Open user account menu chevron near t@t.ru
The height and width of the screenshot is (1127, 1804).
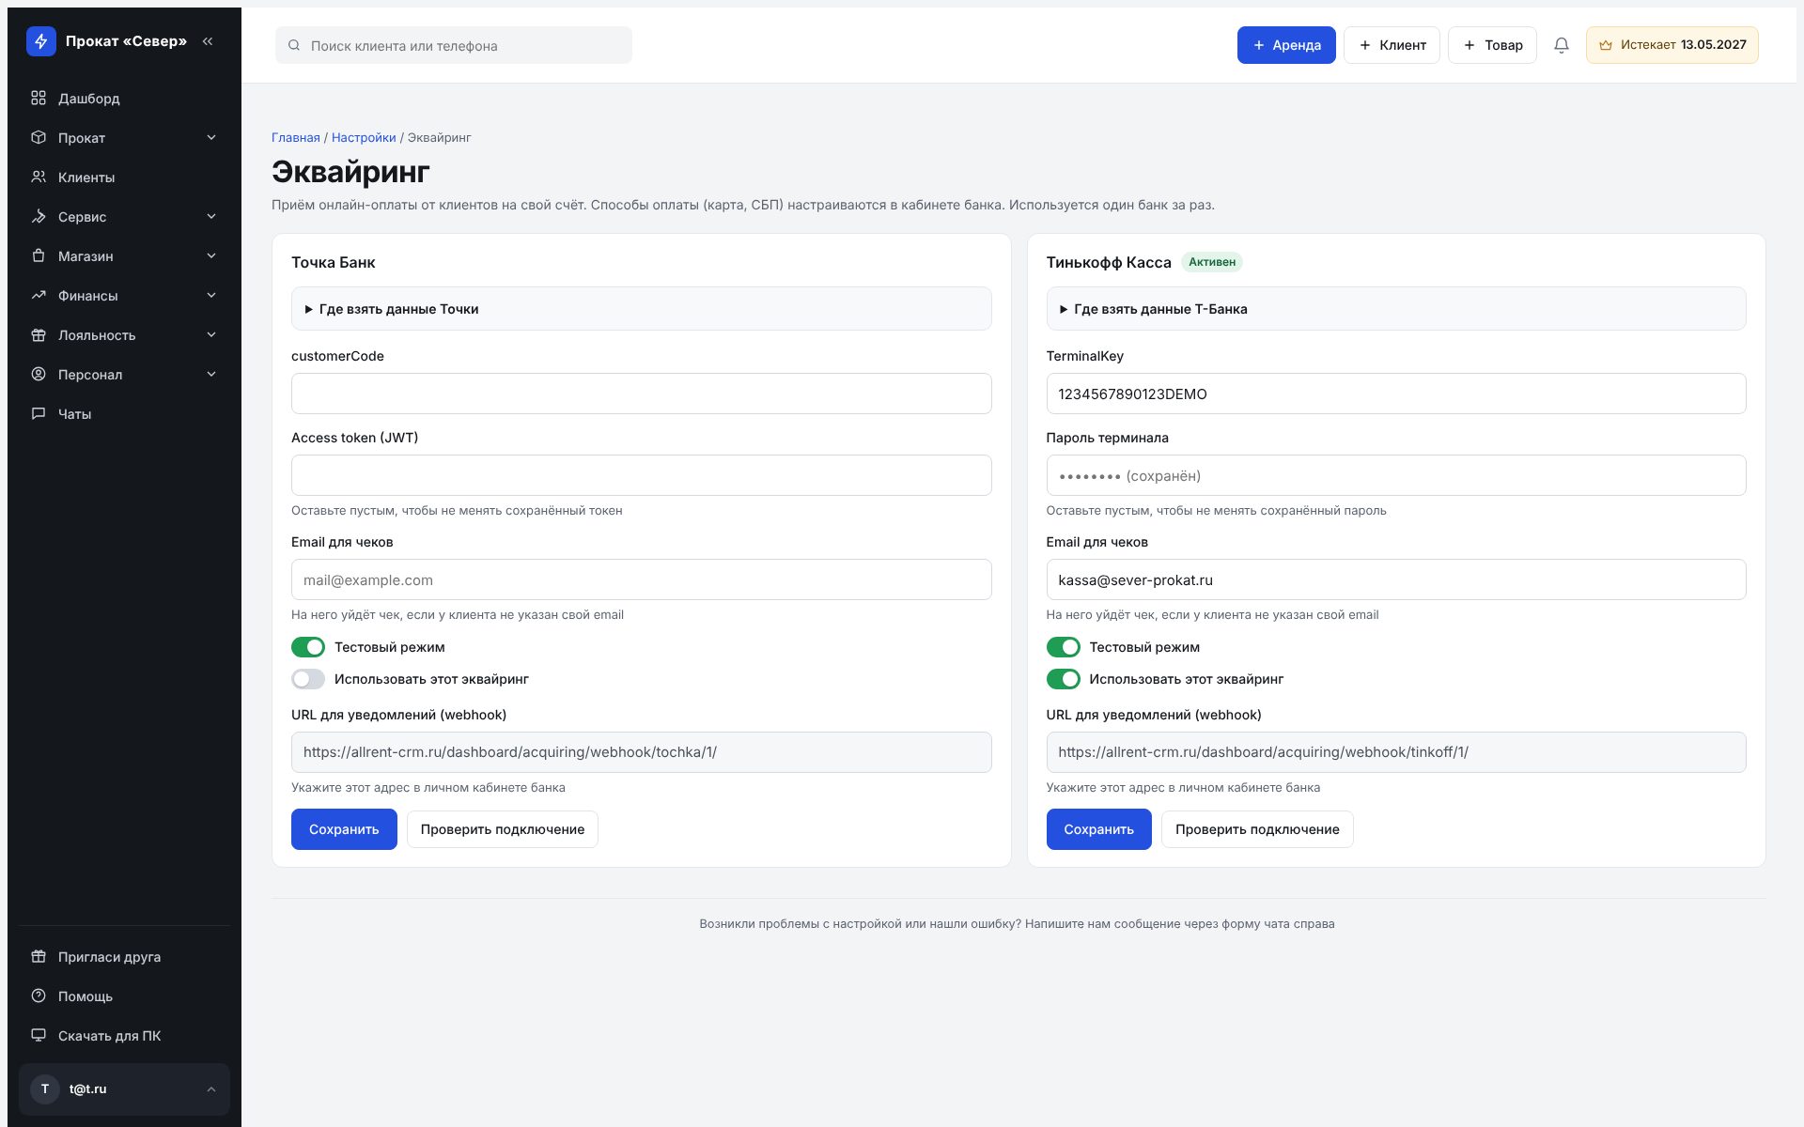click(x=211, y=1089)
